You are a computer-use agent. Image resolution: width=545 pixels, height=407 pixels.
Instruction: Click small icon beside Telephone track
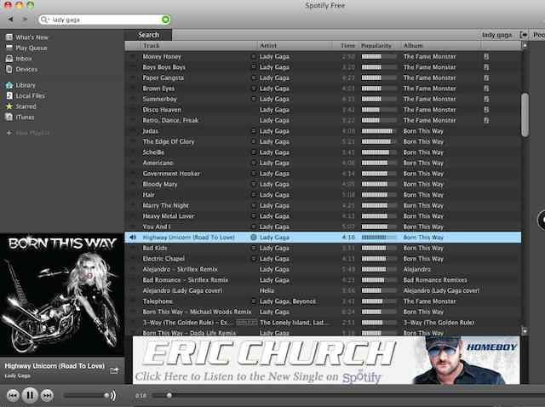pyautogui.click(x=254, y=301)
